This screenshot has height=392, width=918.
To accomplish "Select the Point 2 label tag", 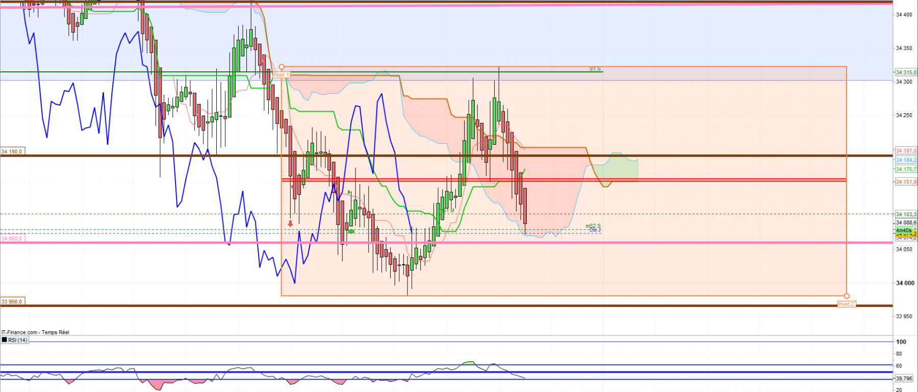I will 846,304.
